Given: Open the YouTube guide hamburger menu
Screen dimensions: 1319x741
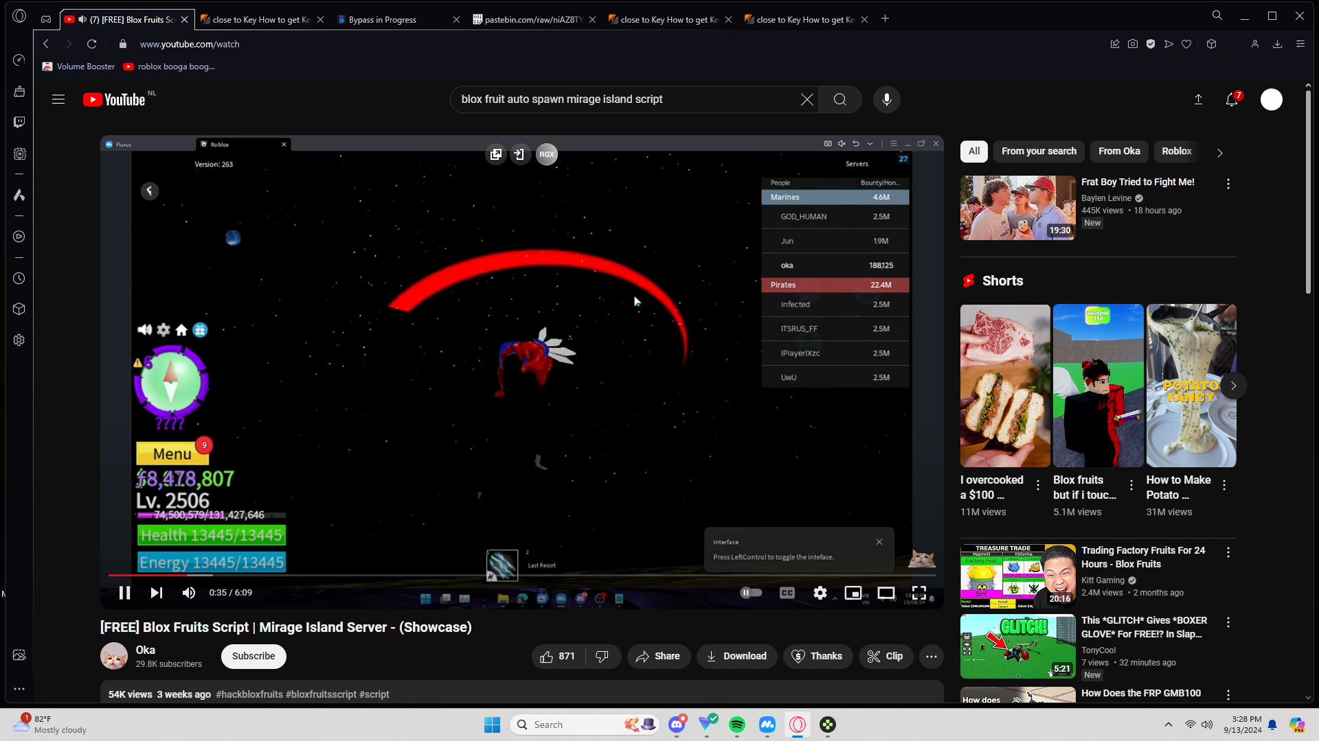Looking at the screenshot, I should [x=58, y=99].
